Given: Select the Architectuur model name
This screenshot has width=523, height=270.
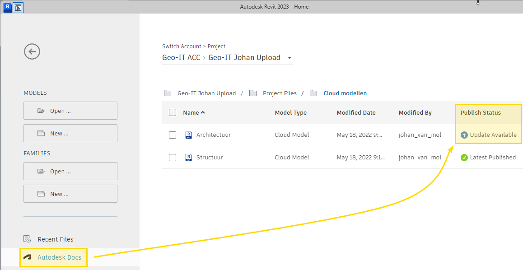Looking at the screenshot, I should tap(214, 135).
